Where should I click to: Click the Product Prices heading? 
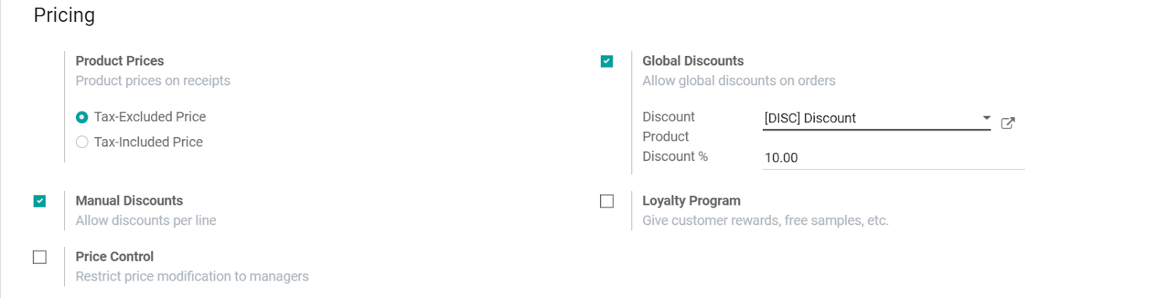[x=120, y=61]
